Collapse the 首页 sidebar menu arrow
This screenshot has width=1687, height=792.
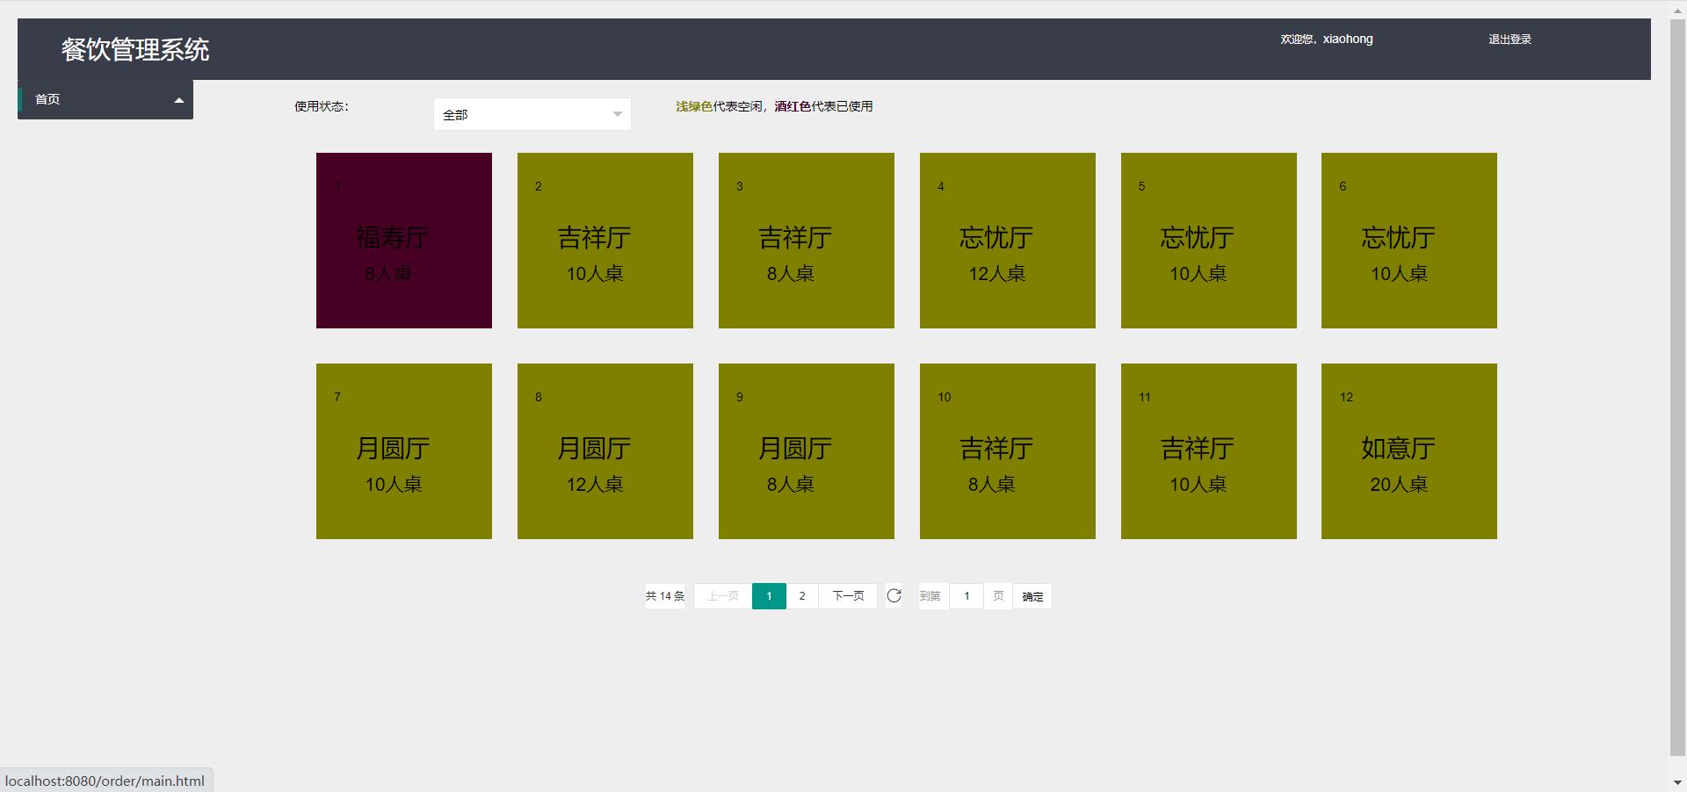tap(179, 100)
